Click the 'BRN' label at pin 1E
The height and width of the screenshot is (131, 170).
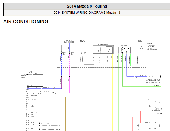(32, 94)
